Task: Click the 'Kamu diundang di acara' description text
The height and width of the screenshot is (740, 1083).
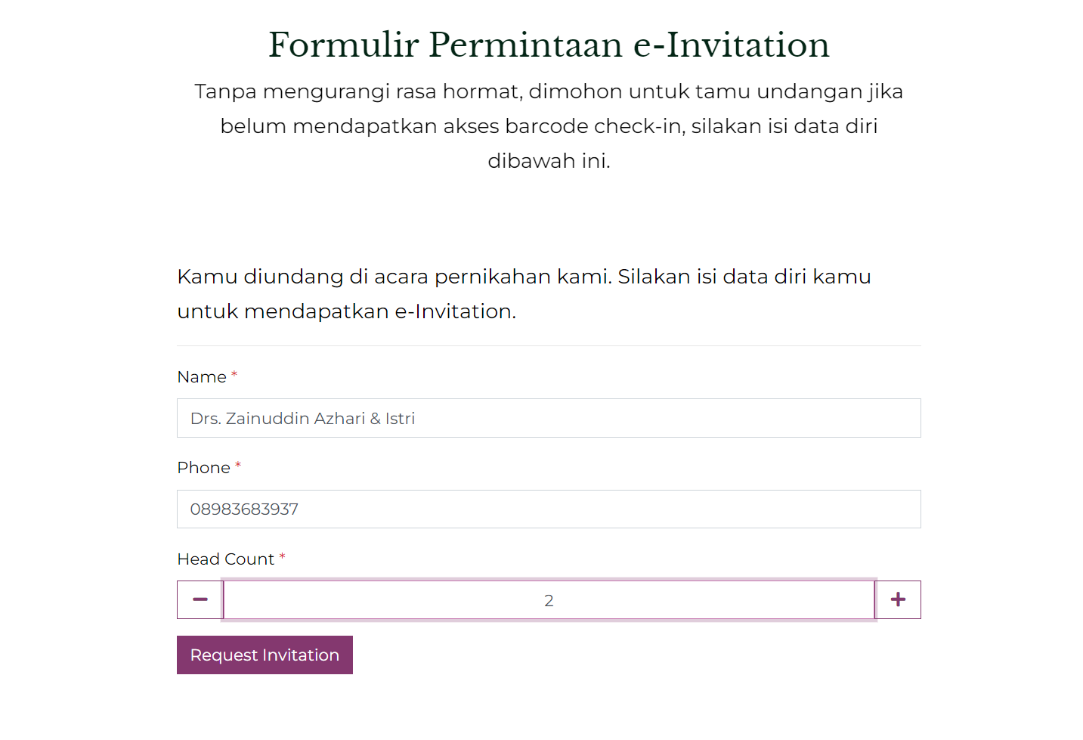Action: (524, 293)
